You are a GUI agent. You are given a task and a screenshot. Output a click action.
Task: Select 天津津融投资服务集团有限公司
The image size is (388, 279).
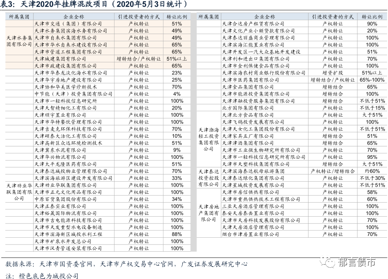point(258,101)
